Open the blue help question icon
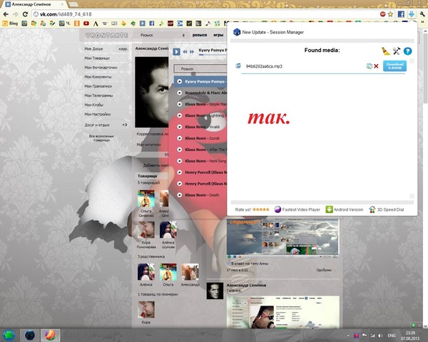Image resolution: width=428 pixels, height=342 pixels. click(x=407, y=51)
